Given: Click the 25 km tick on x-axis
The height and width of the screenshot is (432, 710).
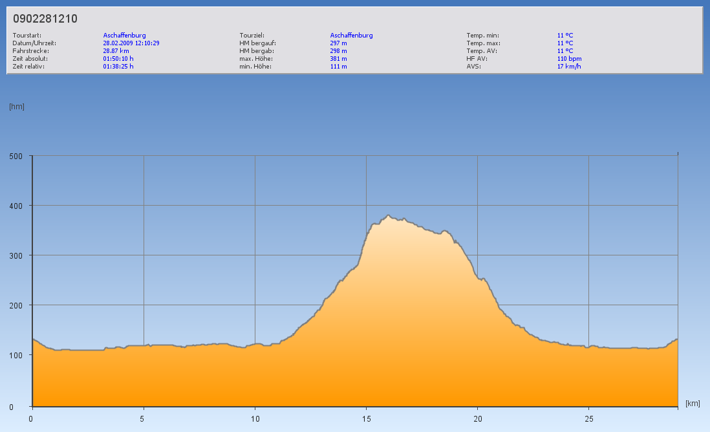Looking at the screenshot, I should 588,418.
